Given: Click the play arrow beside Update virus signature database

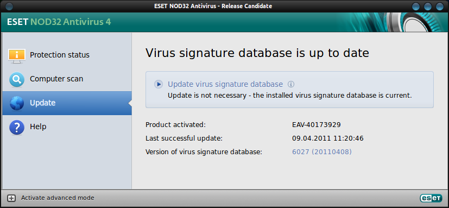Looking at the screenshot, I should pyautogui.click(x=159, y=84).
